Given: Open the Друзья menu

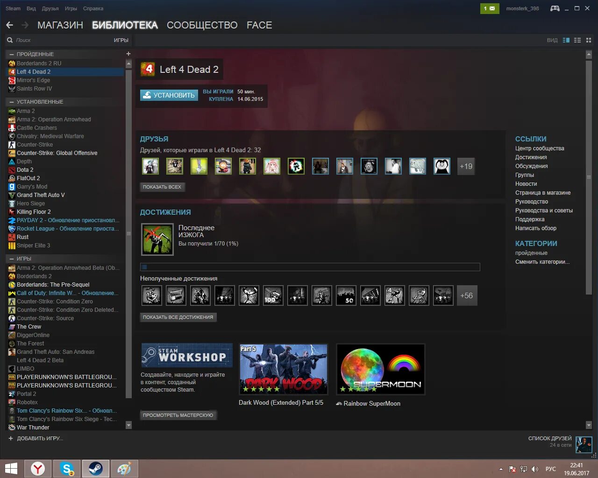Looking at the screenshot, I should [50, 8].
